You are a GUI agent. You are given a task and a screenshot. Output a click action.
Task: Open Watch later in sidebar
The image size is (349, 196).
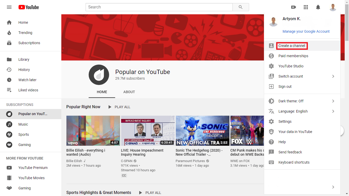pyautogui.click(x=27, y=80)
